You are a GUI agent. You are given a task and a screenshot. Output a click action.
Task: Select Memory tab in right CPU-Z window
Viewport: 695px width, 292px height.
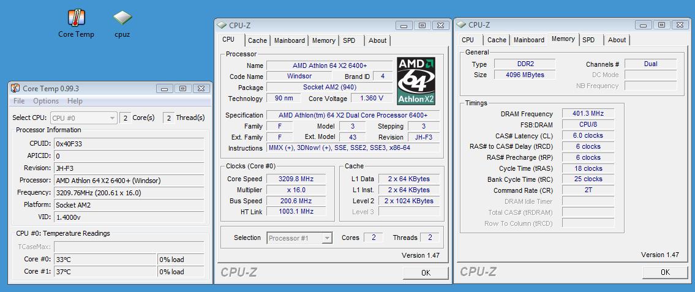[563, 39]
